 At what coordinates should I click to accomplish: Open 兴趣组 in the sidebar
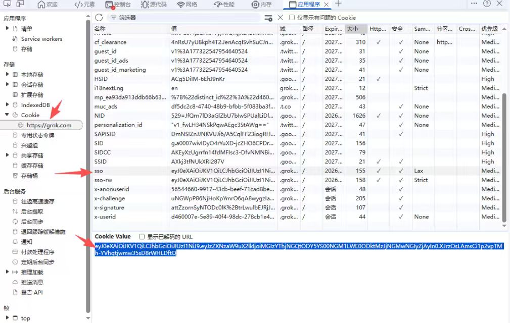click(x=29, y=145)
